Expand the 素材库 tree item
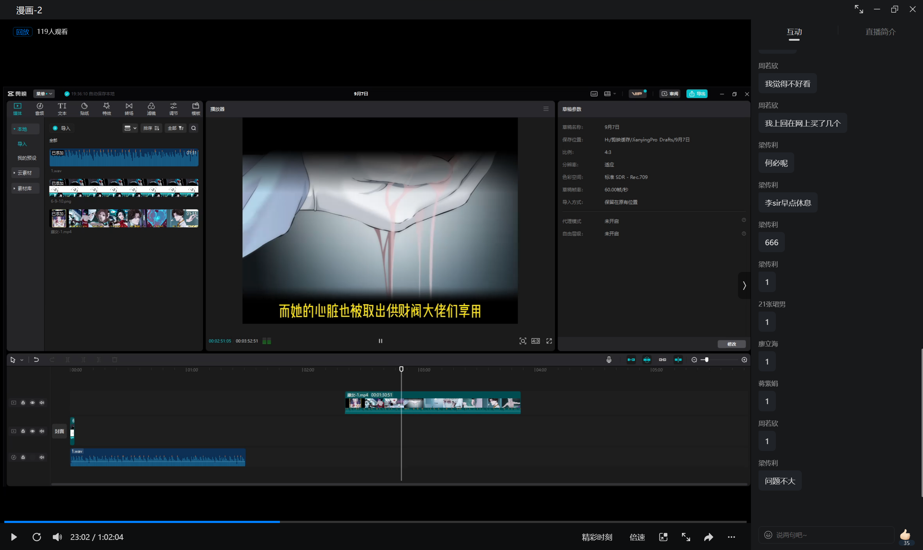Image resolution: width=923 pixels, height=550 pixels. 25,188
